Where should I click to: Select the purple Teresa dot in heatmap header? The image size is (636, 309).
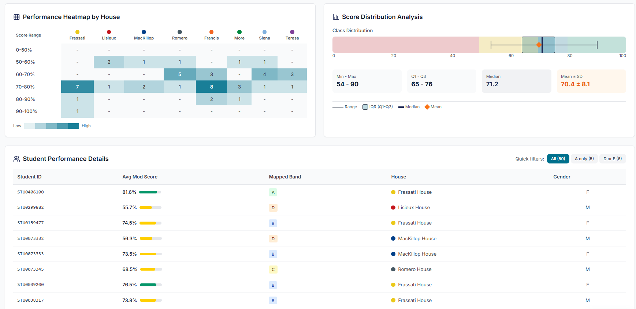click(292, 32)
